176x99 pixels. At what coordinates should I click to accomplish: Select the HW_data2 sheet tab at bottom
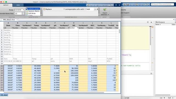click(4, 95)
